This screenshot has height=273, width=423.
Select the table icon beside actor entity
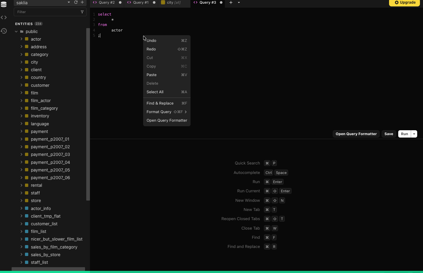[26, 39]
